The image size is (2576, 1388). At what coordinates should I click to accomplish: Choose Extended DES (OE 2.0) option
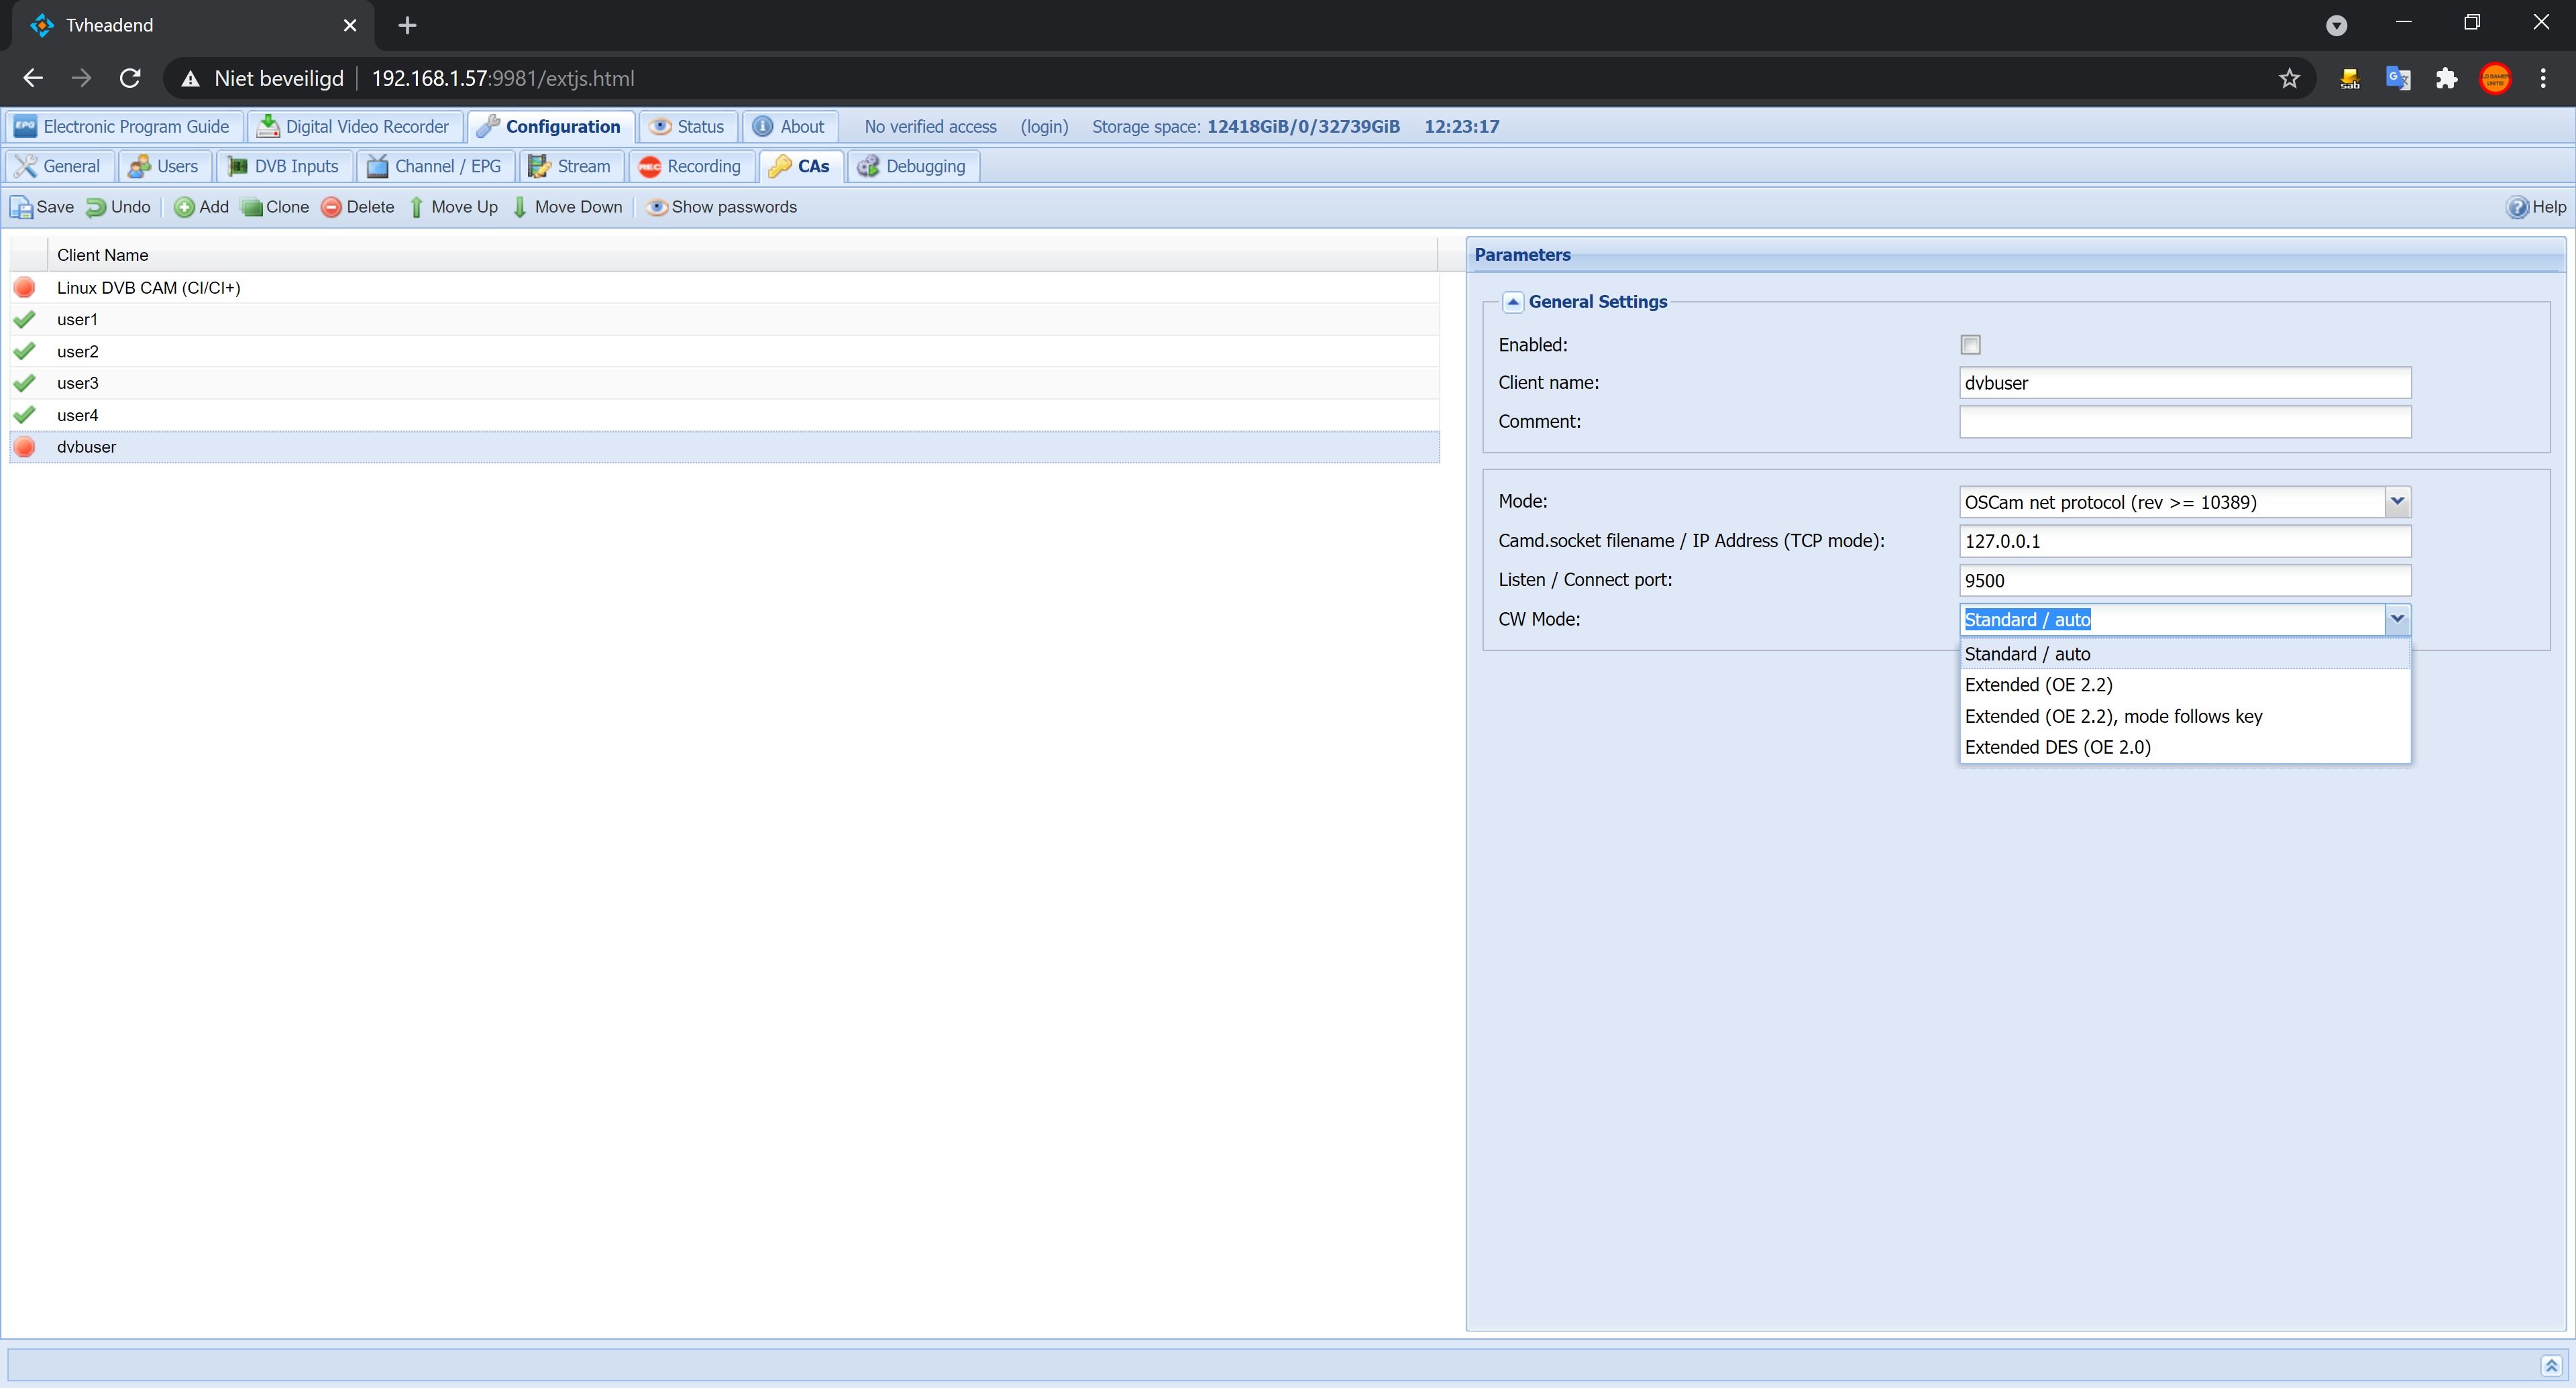point(2057,748)
